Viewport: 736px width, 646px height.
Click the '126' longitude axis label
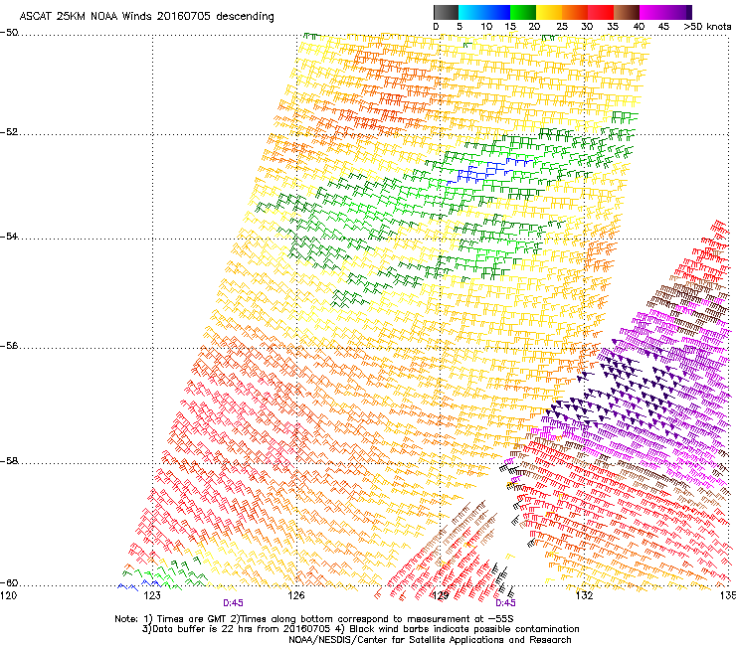click(x=296, y=595)
